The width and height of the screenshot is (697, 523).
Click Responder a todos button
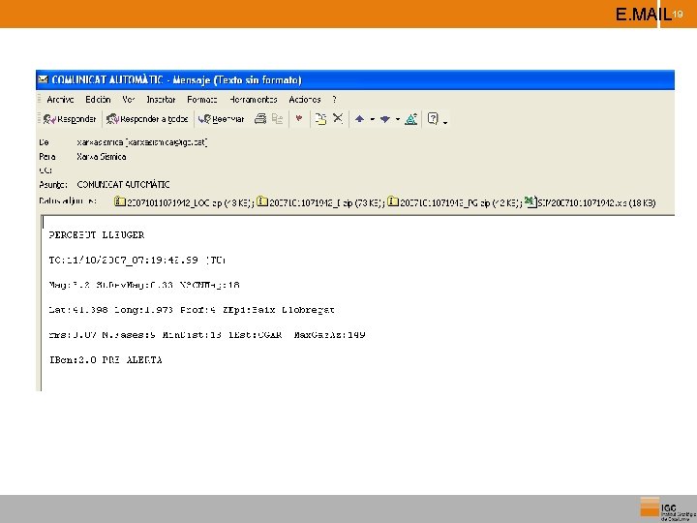[147, 119]
